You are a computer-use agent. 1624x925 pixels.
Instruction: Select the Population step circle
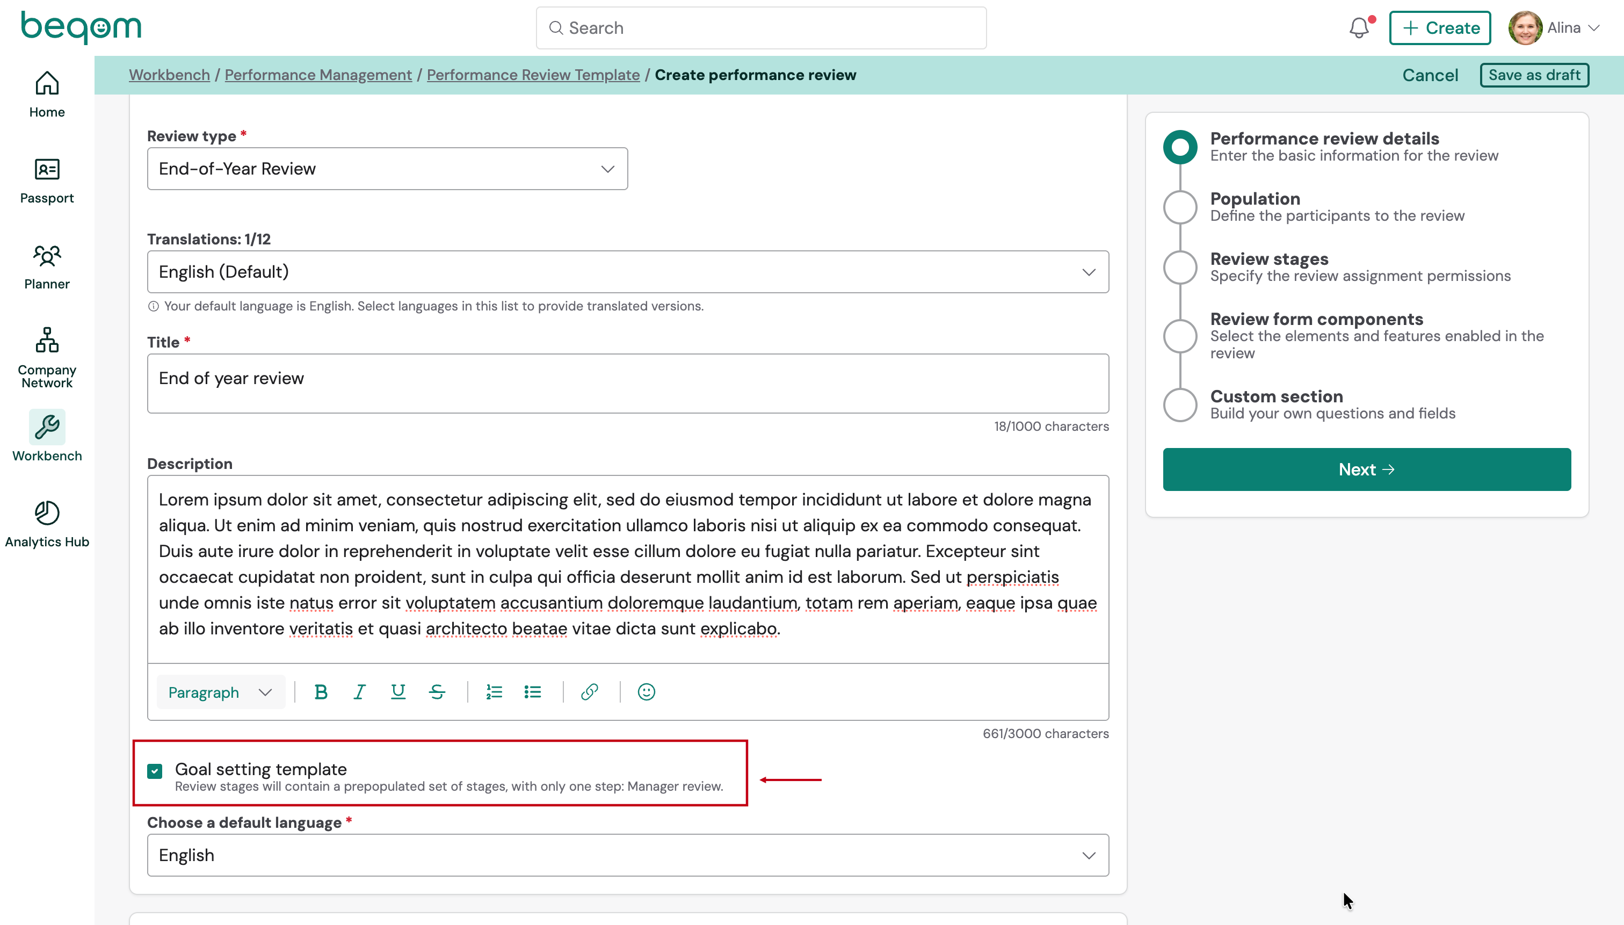(x=1180, y=207)
